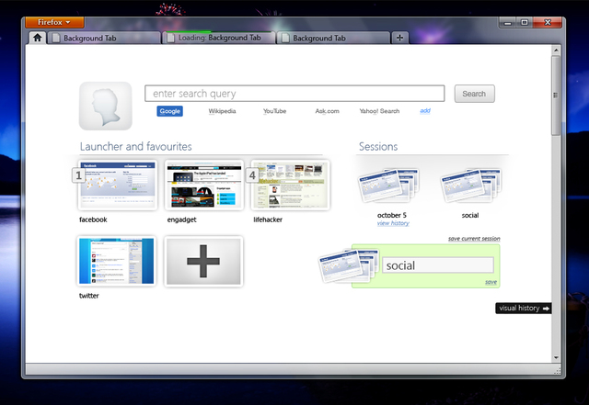Edit the session name field containing social
This screenshot has width=589, height=405.
[x=438, y=265]
